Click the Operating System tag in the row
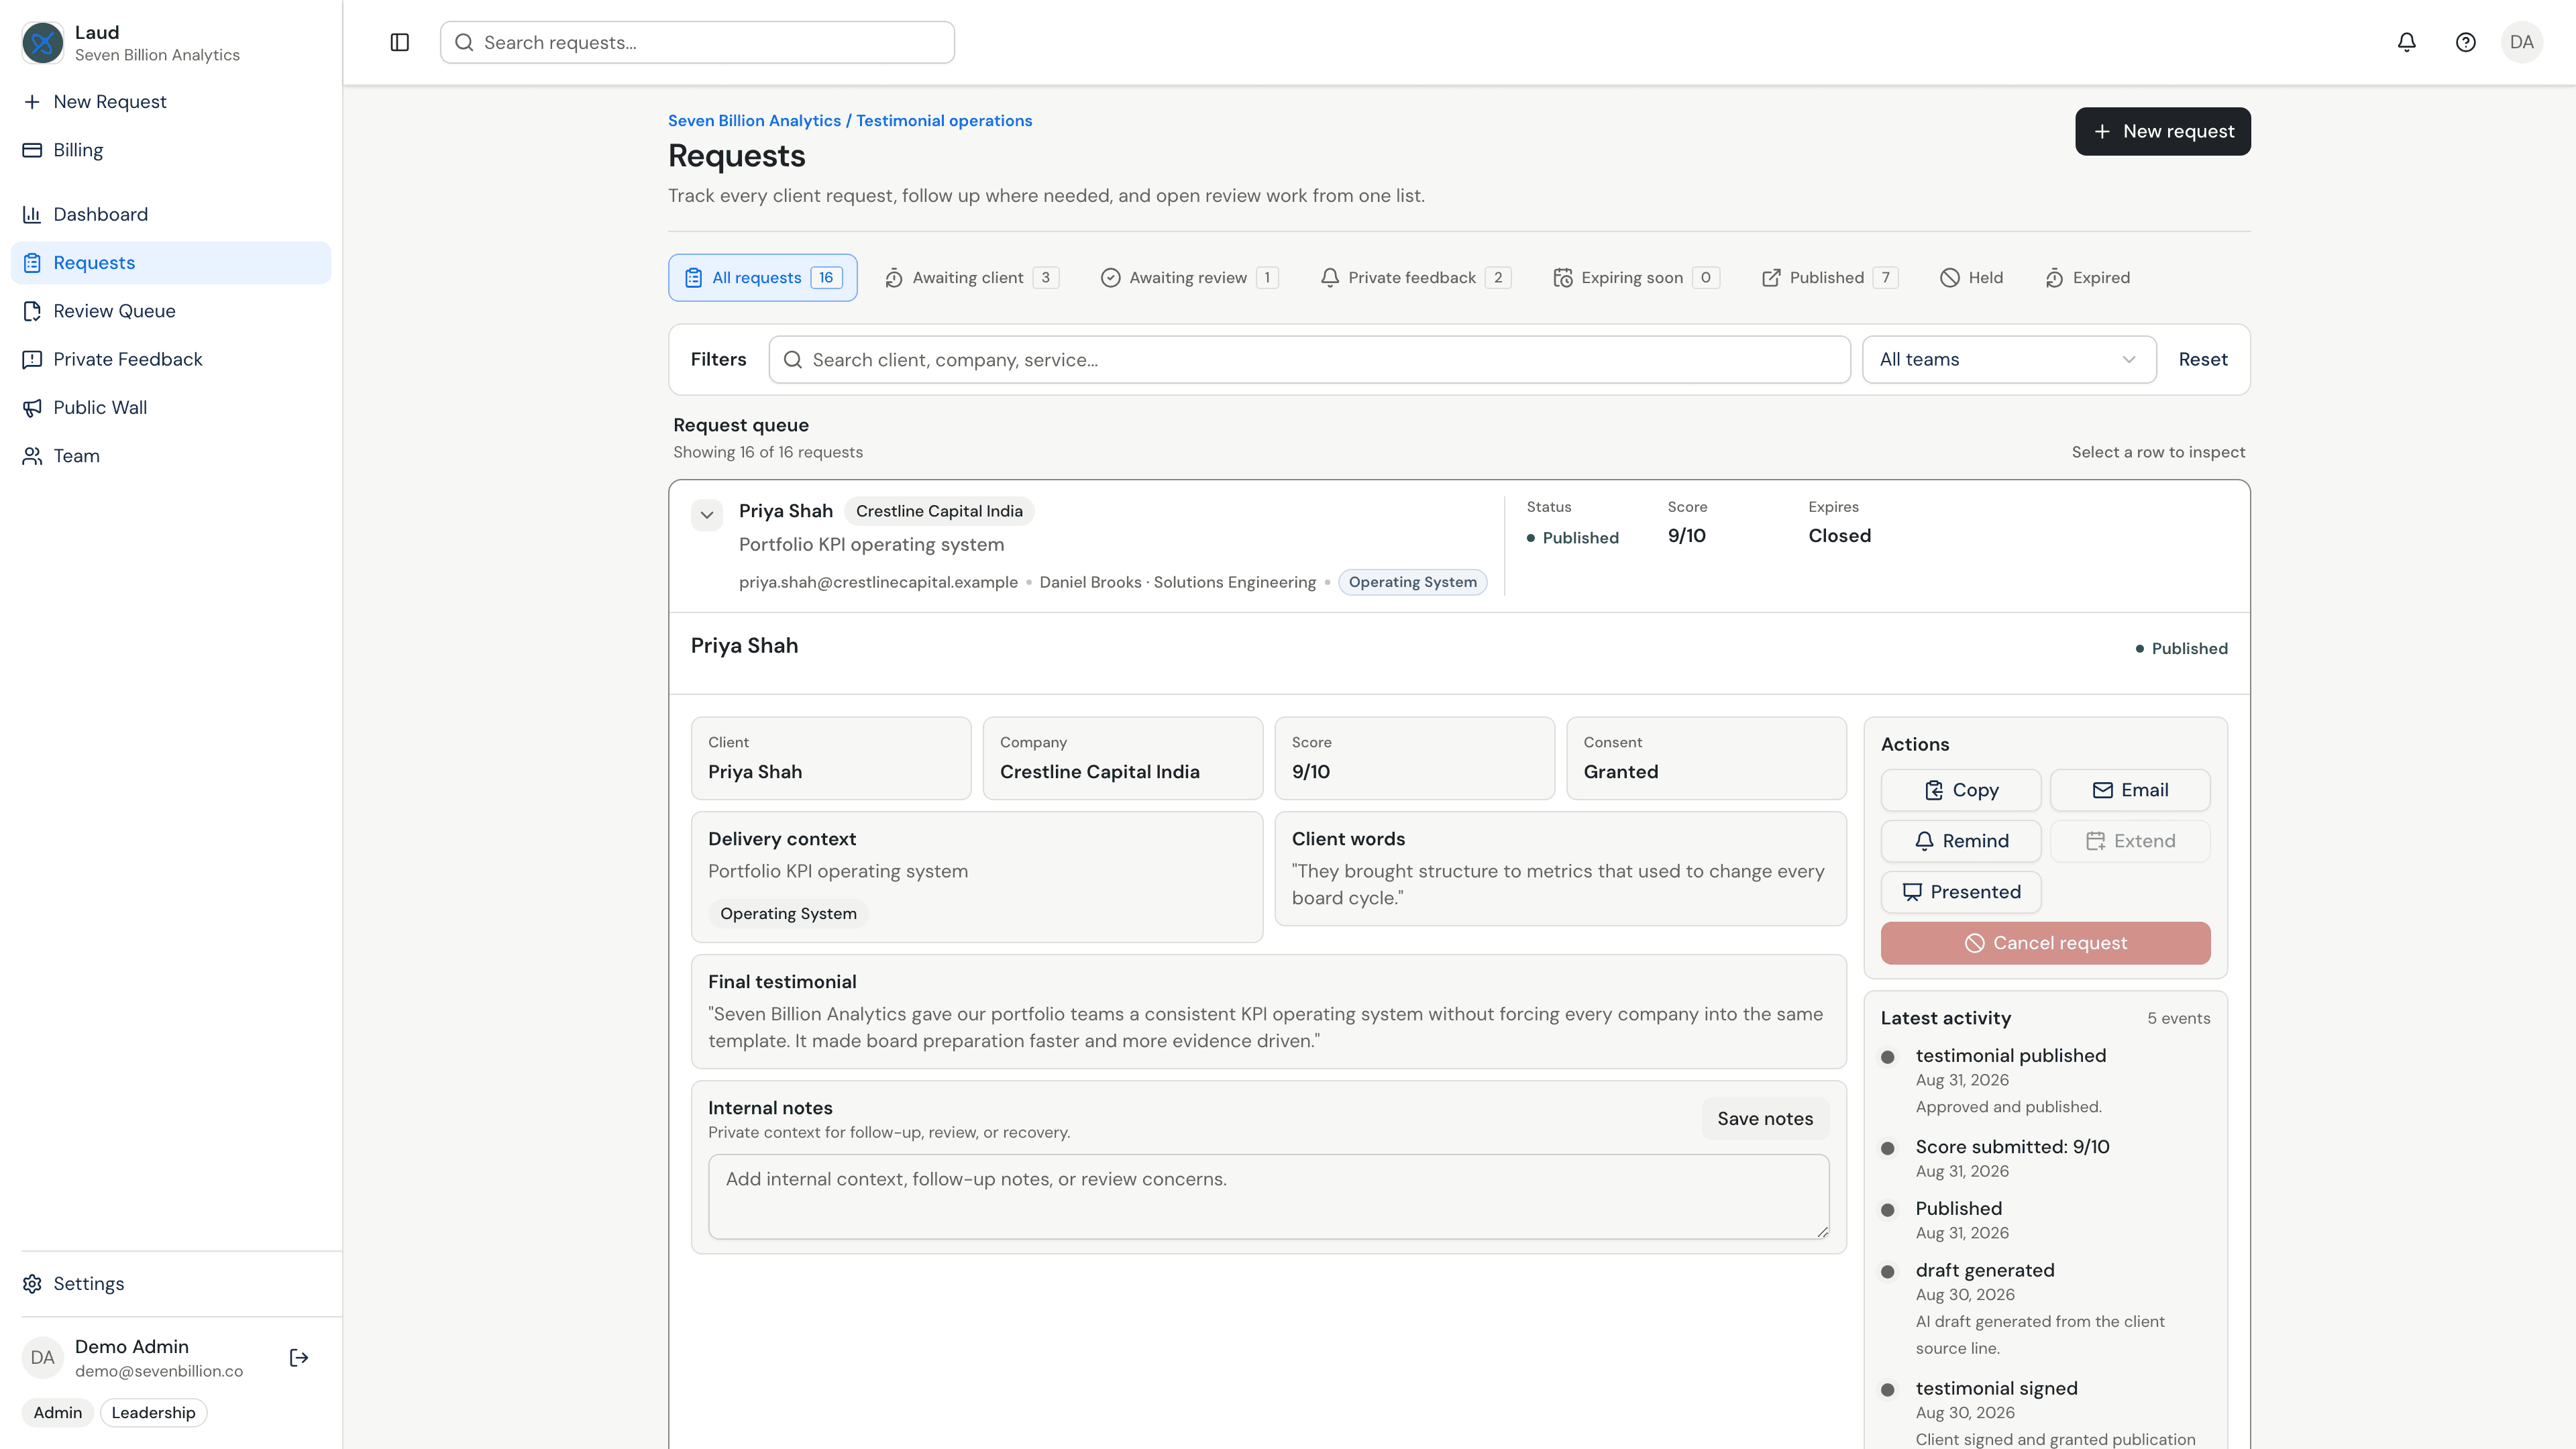 (1412, 582)
